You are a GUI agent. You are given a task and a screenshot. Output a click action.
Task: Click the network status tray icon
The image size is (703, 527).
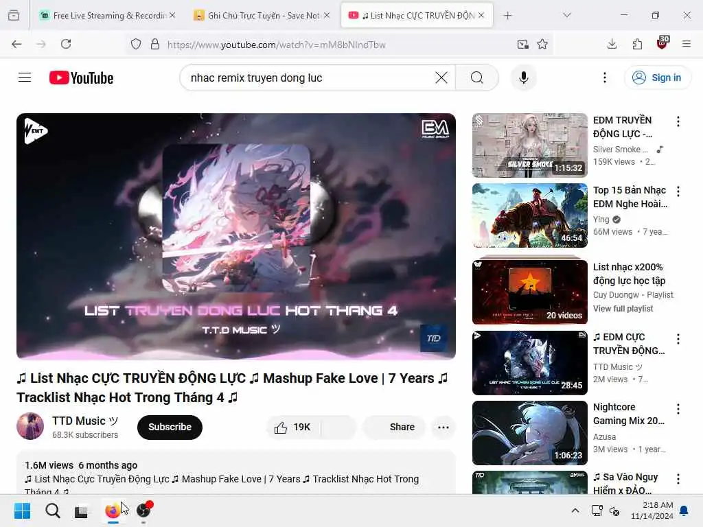tap(597, 511)
